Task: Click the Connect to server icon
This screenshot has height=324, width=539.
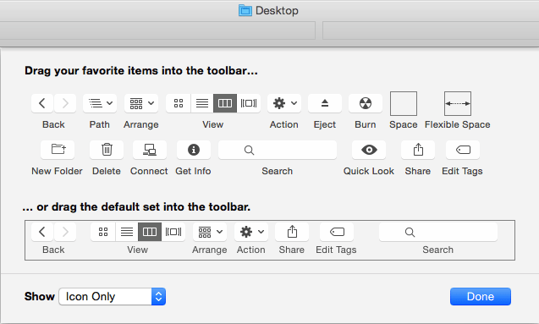Action: 150,150
